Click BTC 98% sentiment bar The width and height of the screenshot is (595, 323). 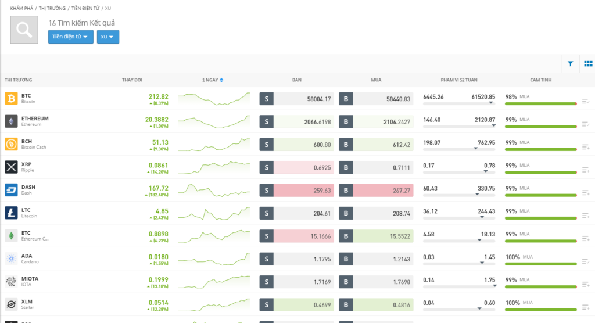(541, 103)
